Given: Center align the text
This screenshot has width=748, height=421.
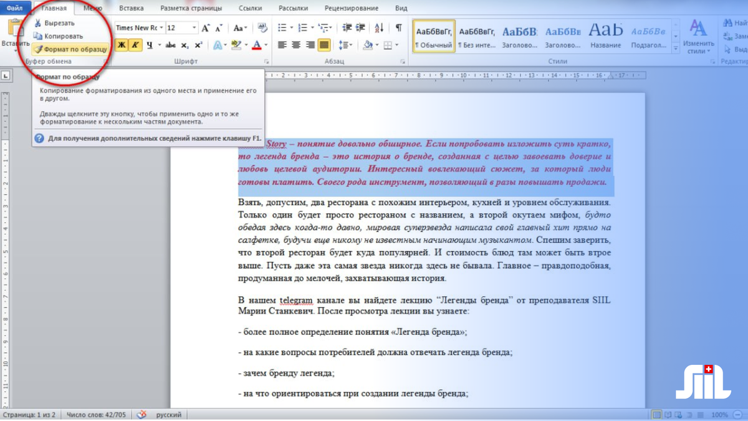Looking at the screenshot, I should (295, 45).
